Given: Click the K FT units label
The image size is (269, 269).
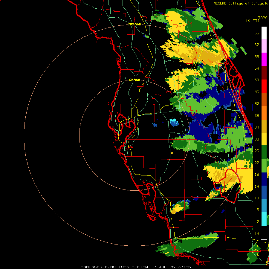Looking at the screenshot, I should [253, 21].
